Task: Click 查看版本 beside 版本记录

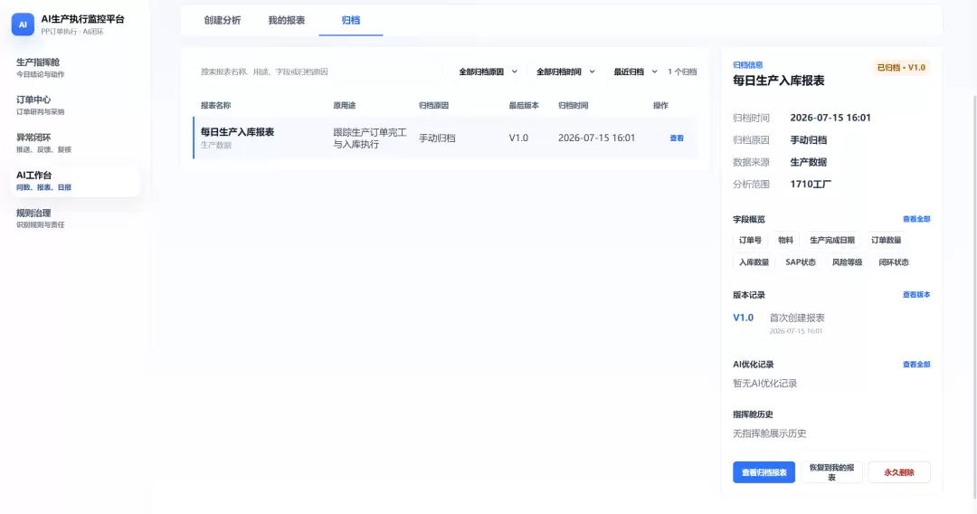Action: (915, 295)
